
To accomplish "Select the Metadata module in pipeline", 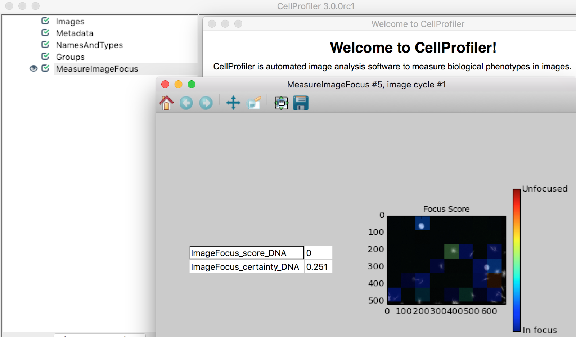I will tap(75, 33).
